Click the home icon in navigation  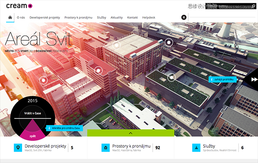10,17
